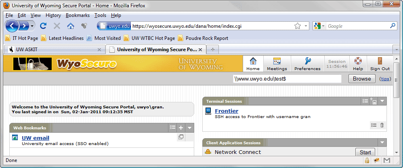Open UW email in new window icon
This screenshot has width=403, height=168.
coord(181,137)
